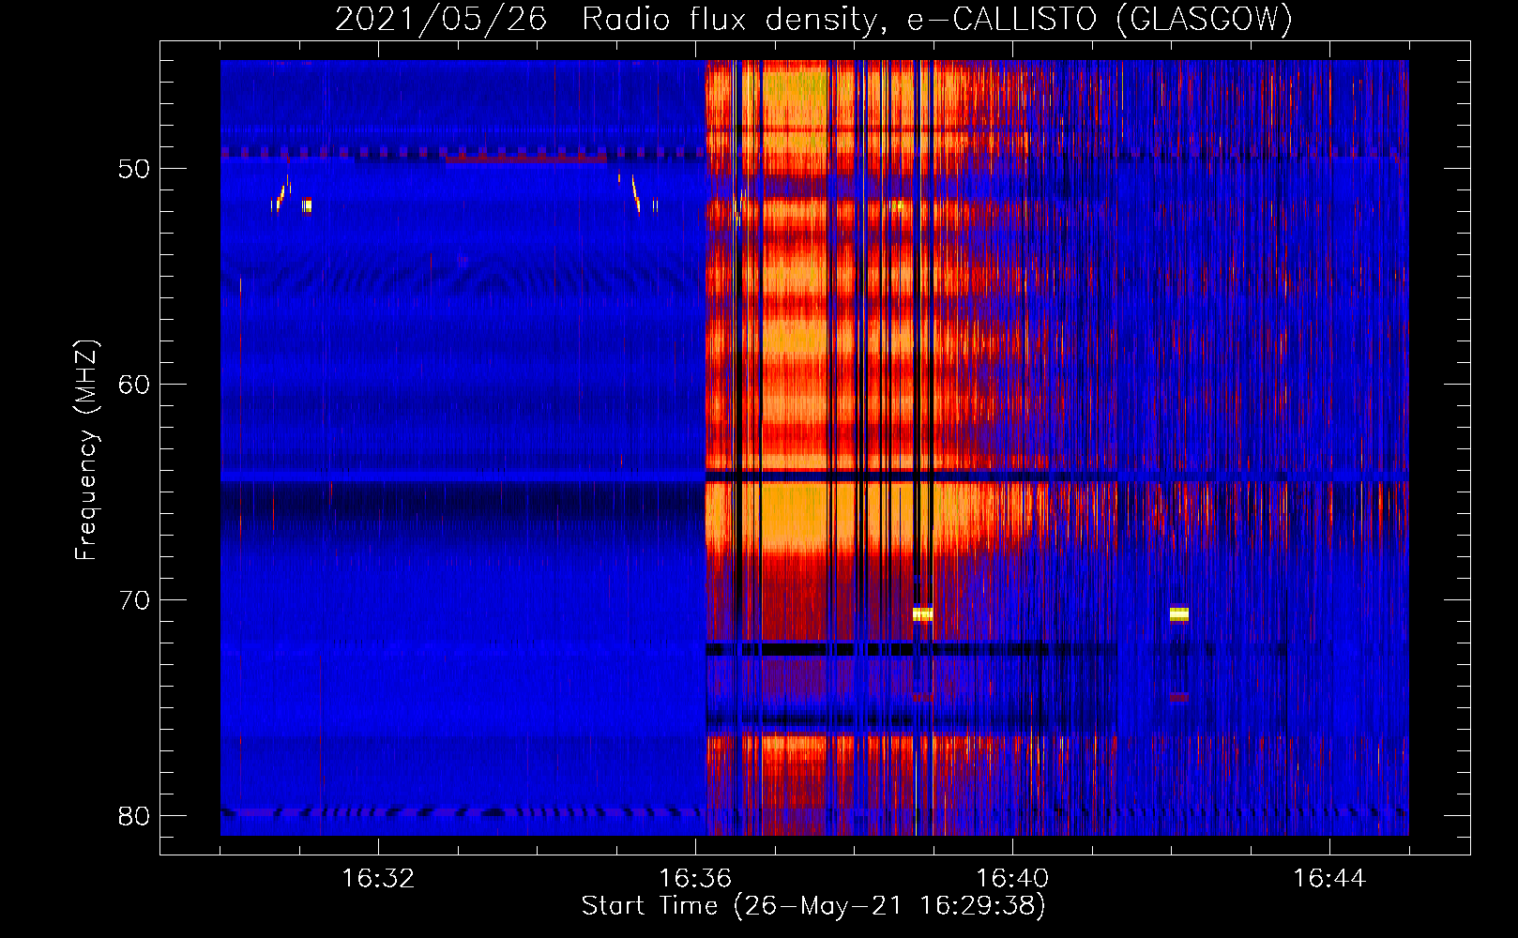Click the 50 frequency tick label
This screenshot has width=1518, height=938.
tap(135, 169)
